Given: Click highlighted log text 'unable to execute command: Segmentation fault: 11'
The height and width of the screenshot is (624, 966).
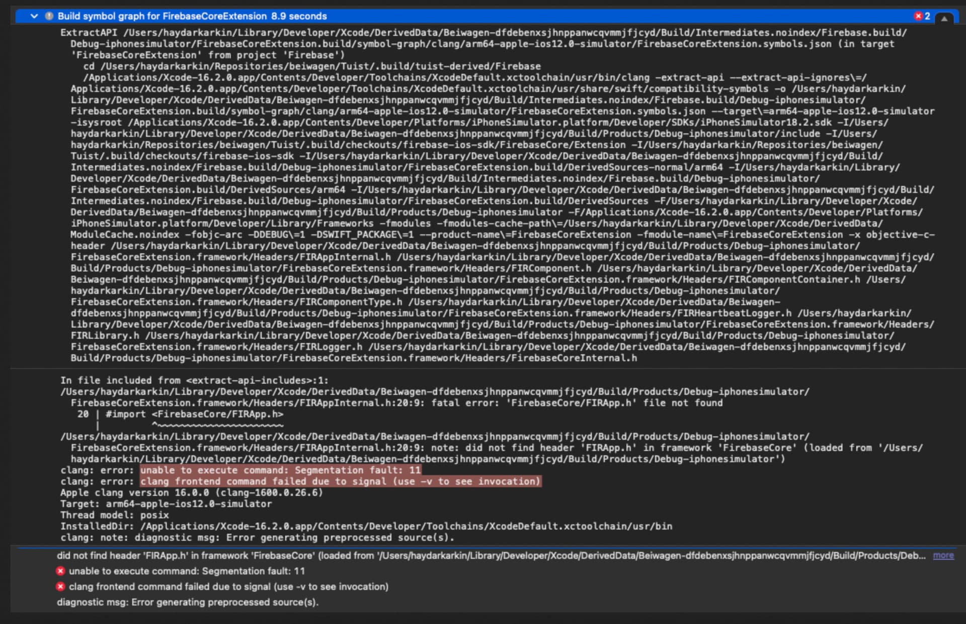Looking at the screenshot, I should pos(281,470).
